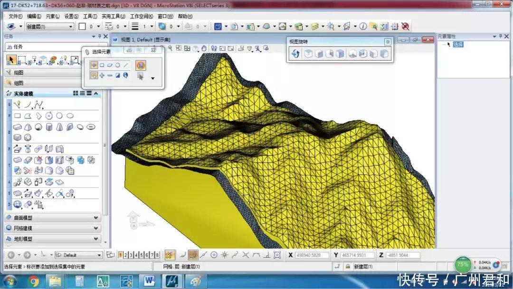
Task: Open the 编辑(E) menu
Action: pos(34,16)
